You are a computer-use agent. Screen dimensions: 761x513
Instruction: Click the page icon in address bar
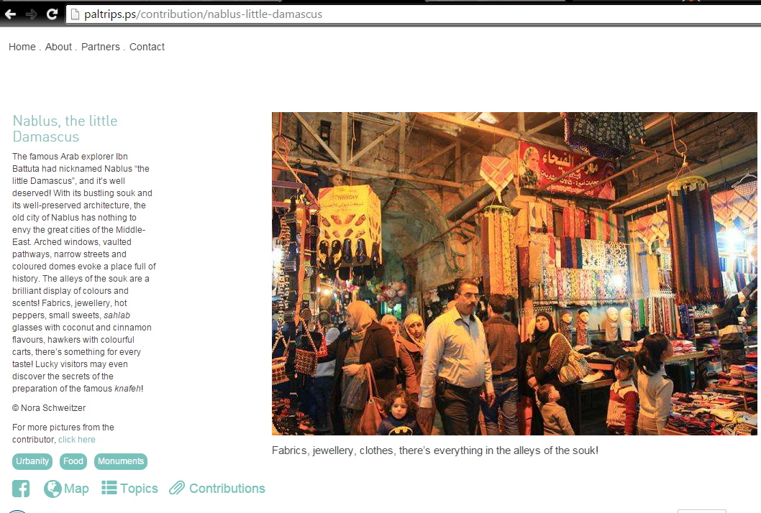pos(75,14)
